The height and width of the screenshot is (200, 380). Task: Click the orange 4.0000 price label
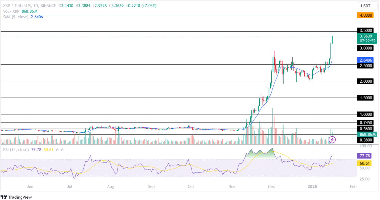click(x=365, y=15)
